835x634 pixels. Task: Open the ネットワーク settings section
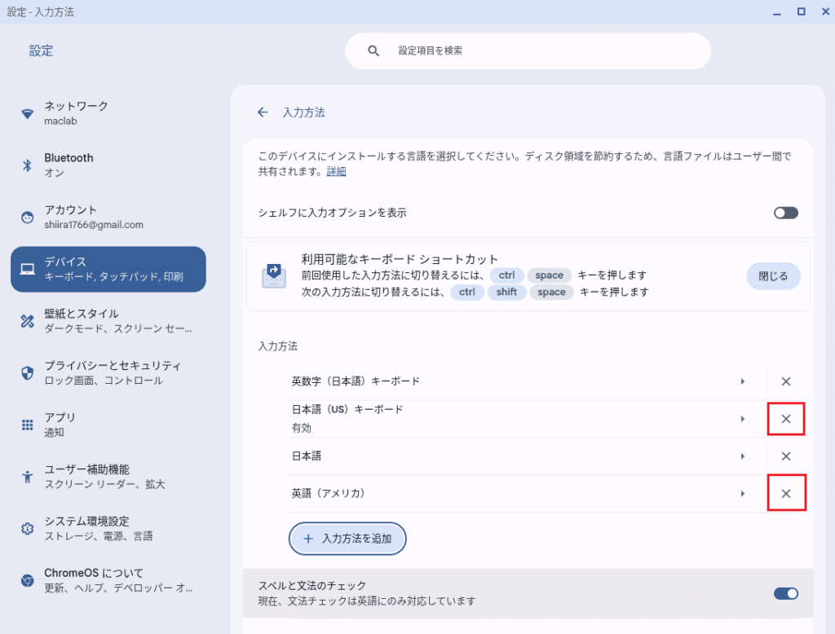point(108,113)
